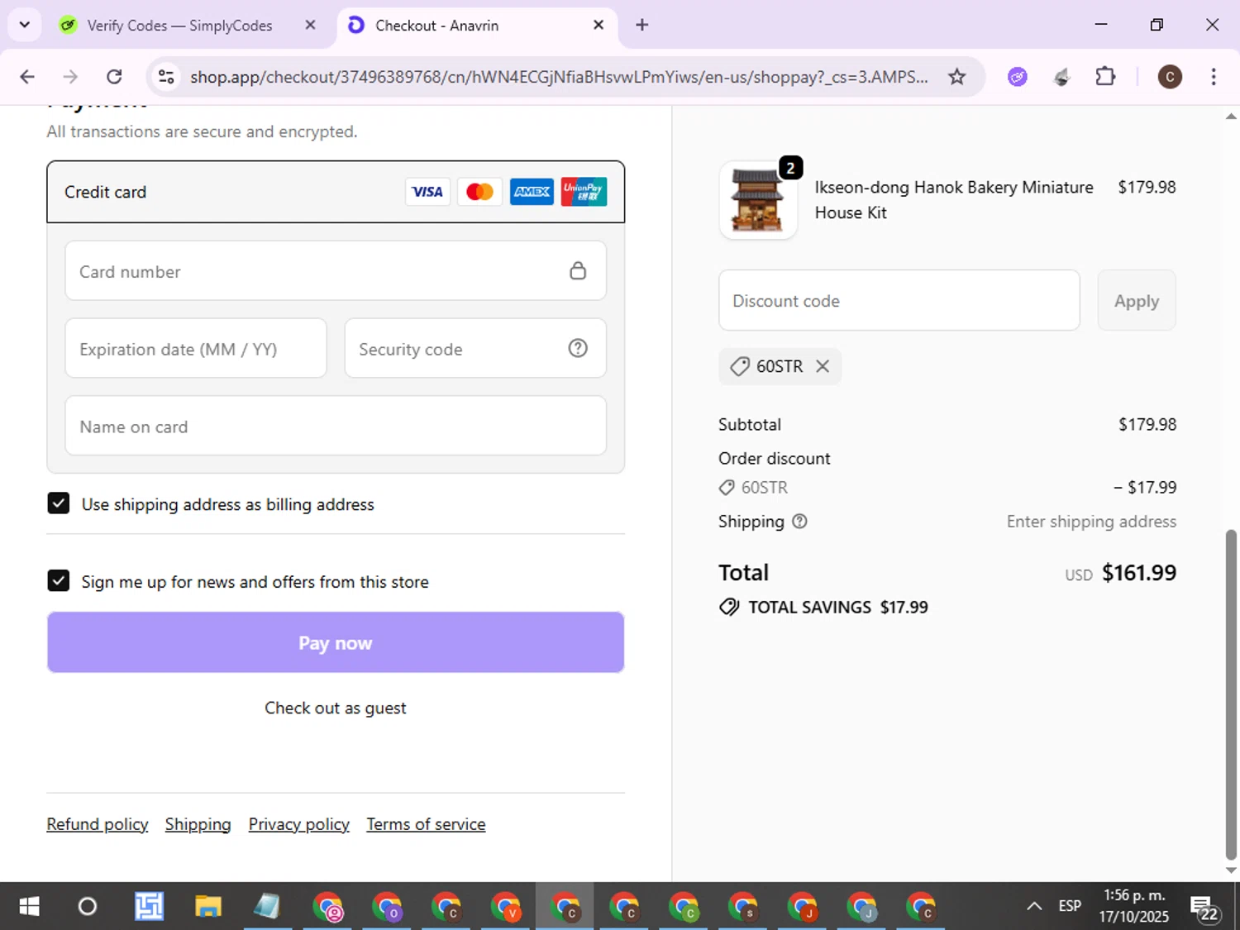Click the lock icon in Card number
This screenshot has height=930, width=1240.
click(578, 270)
